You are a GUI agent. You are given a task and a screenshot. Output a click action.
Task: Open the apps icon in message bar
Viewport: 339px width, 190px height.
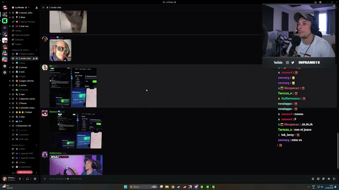(334, 179)
